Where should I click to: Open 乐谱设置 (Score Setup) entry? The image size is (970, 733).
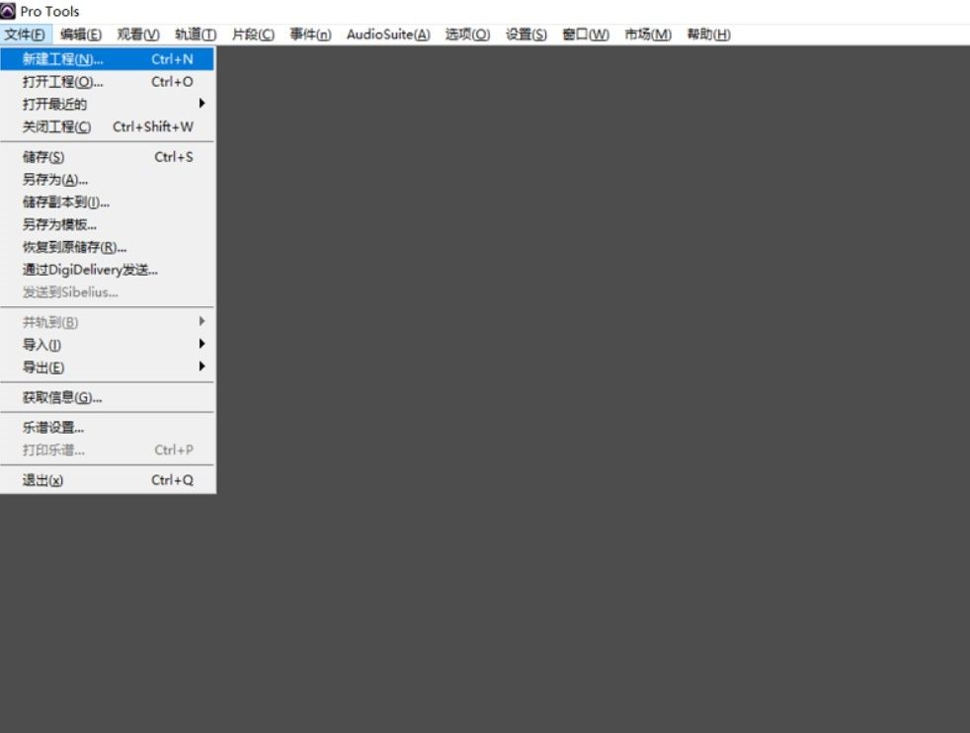tap(53, 428)
